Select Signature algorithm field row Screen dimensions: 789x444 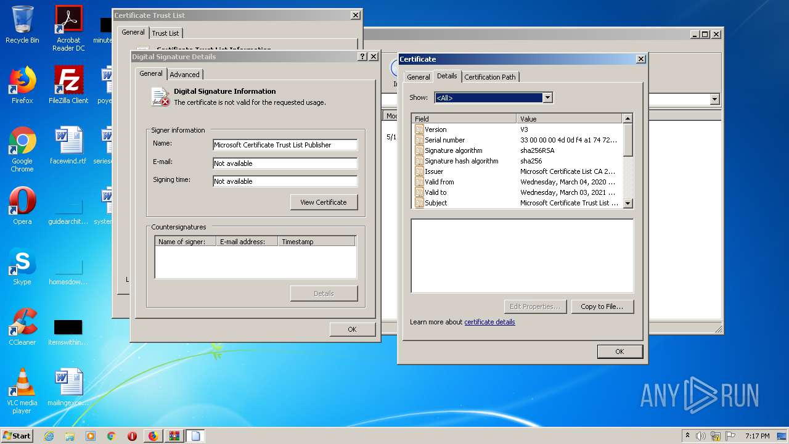pyautogui.click(x=518, y=150)
